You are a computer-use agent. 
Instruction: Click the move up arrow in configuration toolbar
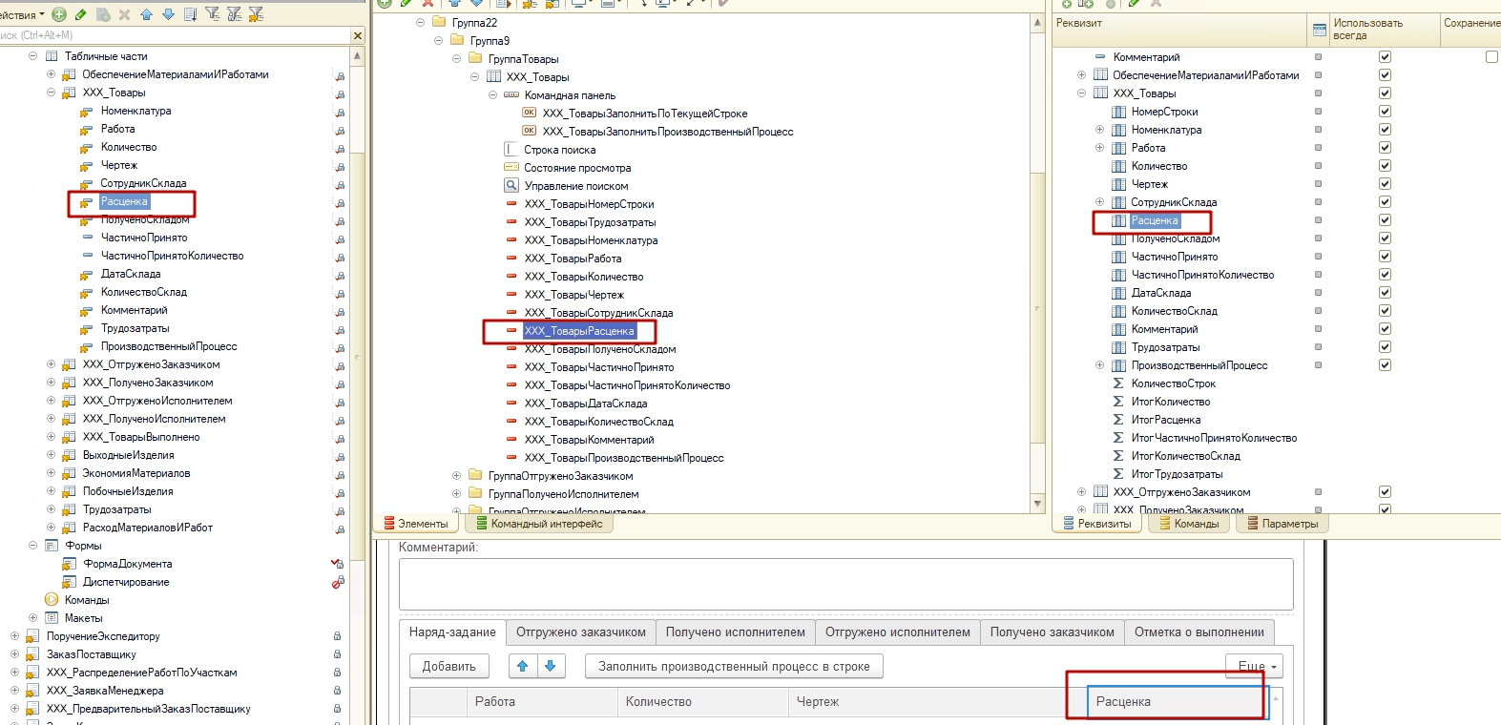146,14
